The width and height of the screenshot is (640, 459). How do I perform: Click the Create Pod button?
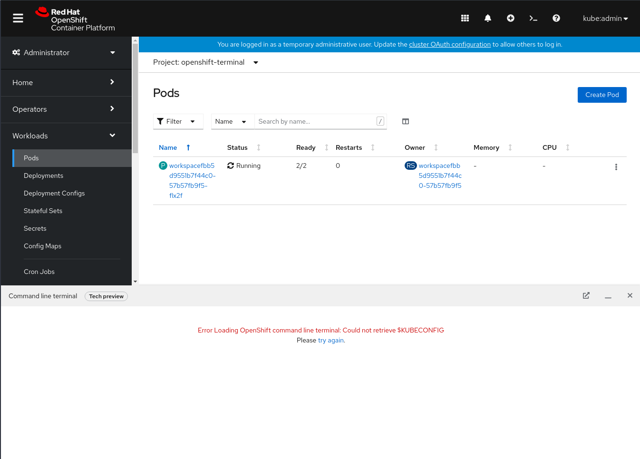602,95
